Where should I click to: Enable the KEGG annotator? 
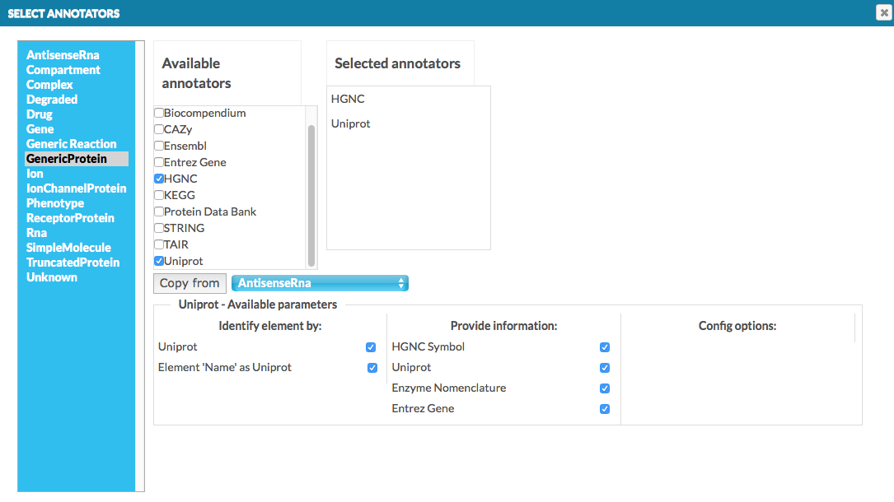158,195
